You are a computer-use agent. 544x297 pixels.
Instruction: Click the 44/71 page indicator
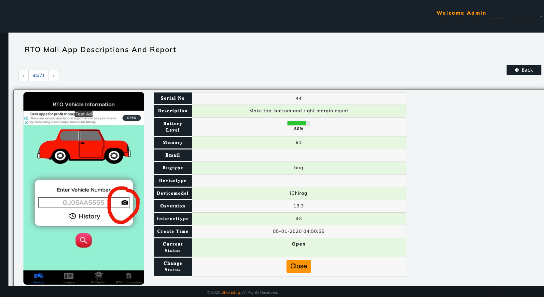[x=38, y=76]
